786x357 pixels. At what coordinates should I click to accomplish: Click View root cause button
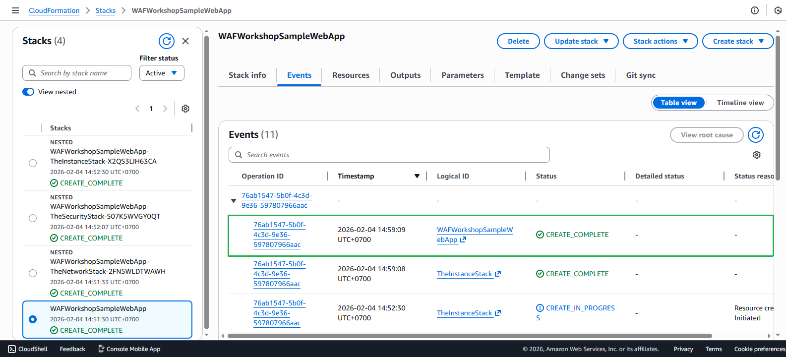click(x=707, y=135)
